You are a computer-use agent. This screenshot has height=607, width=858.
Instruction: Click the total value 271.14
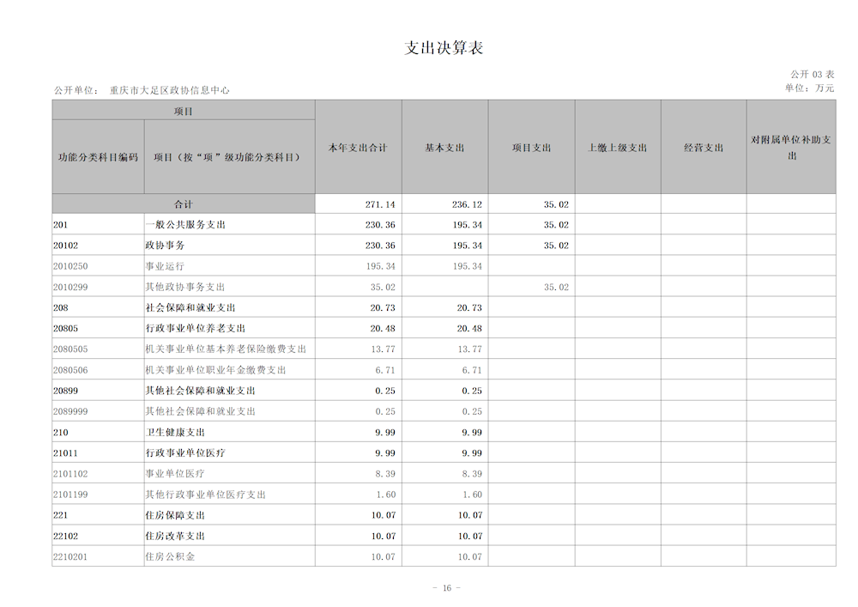point(380,204)
